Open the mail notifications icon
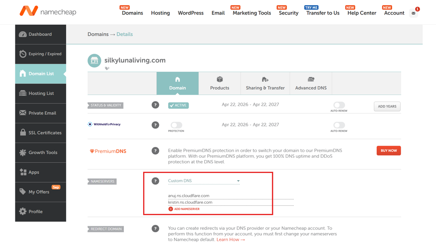 click(413, 13)
